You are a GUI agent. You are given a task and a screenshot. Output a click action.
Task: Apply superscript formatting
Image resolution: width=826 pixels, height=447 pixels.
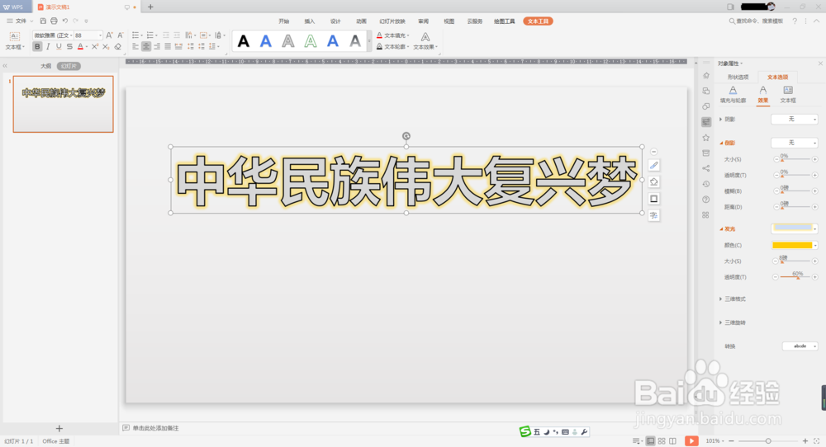pyautogui.click(x=95, y=47)
